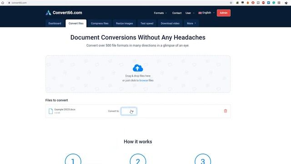Click the Convert66.com logo icon
This screenshot has width=291, height=164.
49,13
